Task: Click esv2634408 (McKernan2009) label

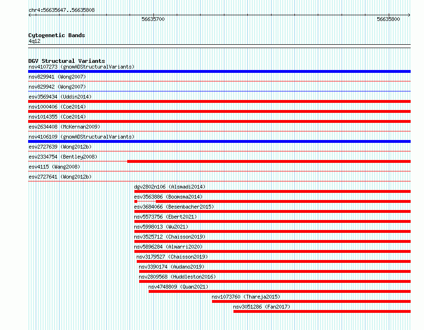Action: point(64,127)
